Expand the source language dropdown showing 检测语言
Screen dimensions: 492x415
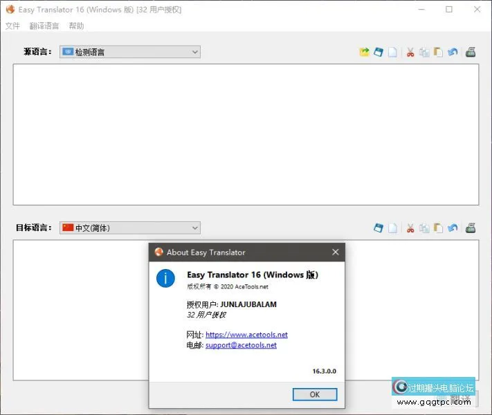pyautogui.click(x=130, y=52)
